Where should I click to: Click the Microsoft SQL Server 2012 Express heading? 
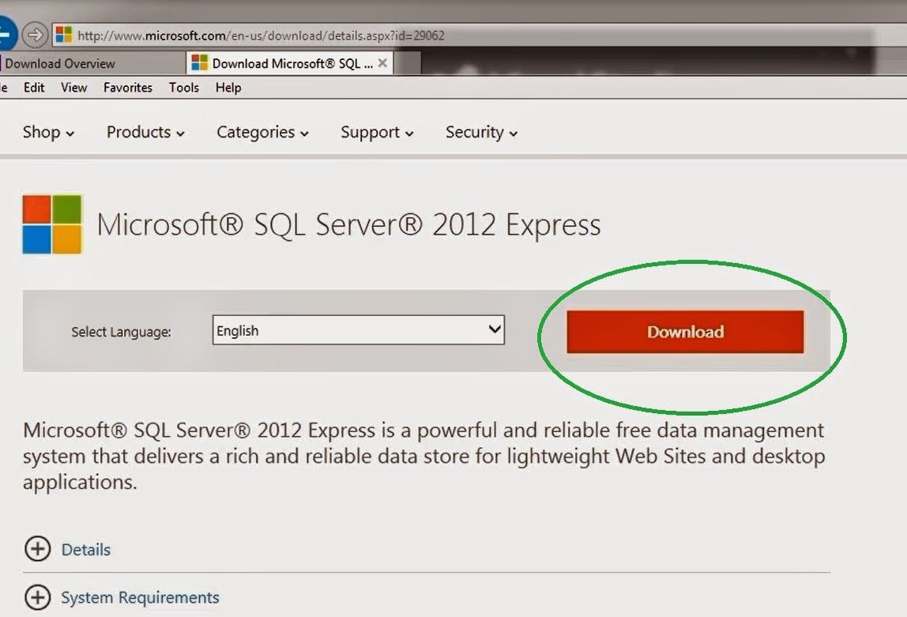pyautogui.click(x=348, y=224)
